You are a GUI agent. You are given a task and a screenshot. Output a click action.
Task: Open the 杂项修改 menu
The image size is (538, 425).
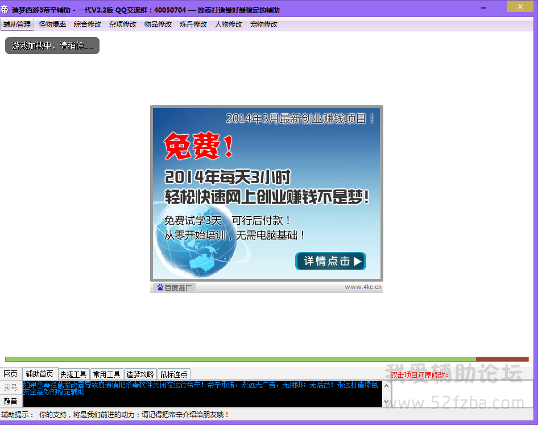click(123, 24)
